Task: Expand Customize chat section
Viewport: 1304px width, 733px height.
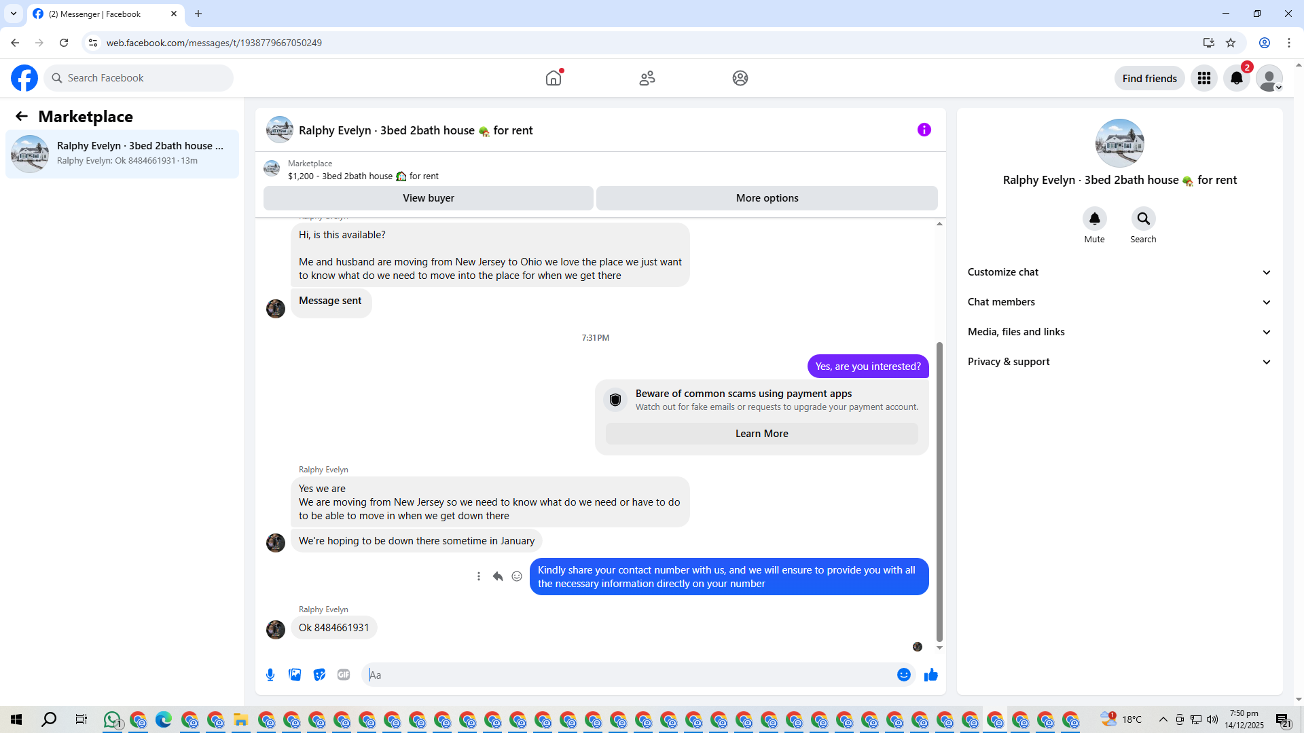Action: (1119, 272)
